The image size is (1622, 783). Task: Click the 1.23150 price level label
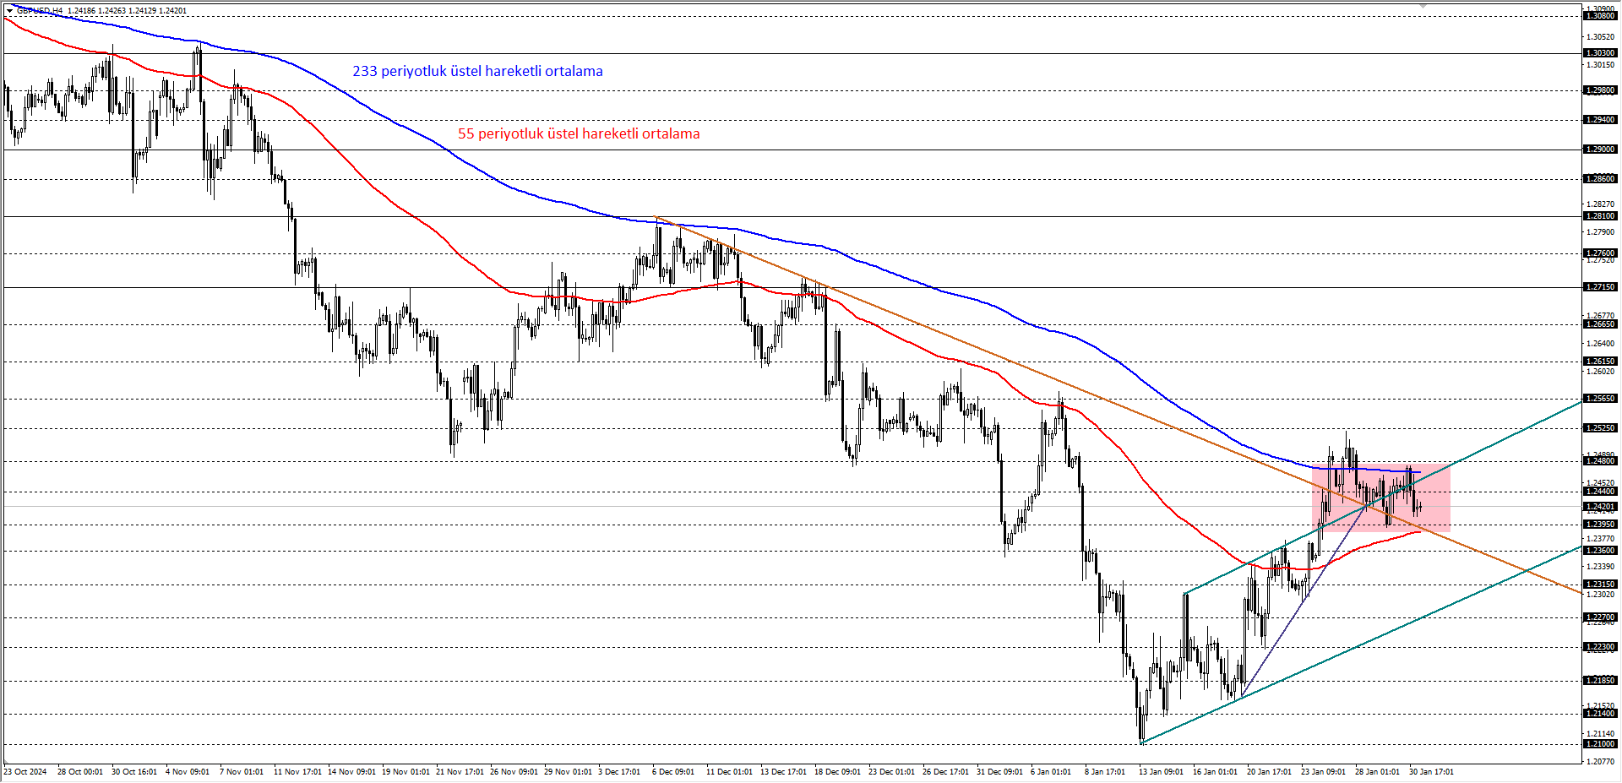coord(1600,585)
